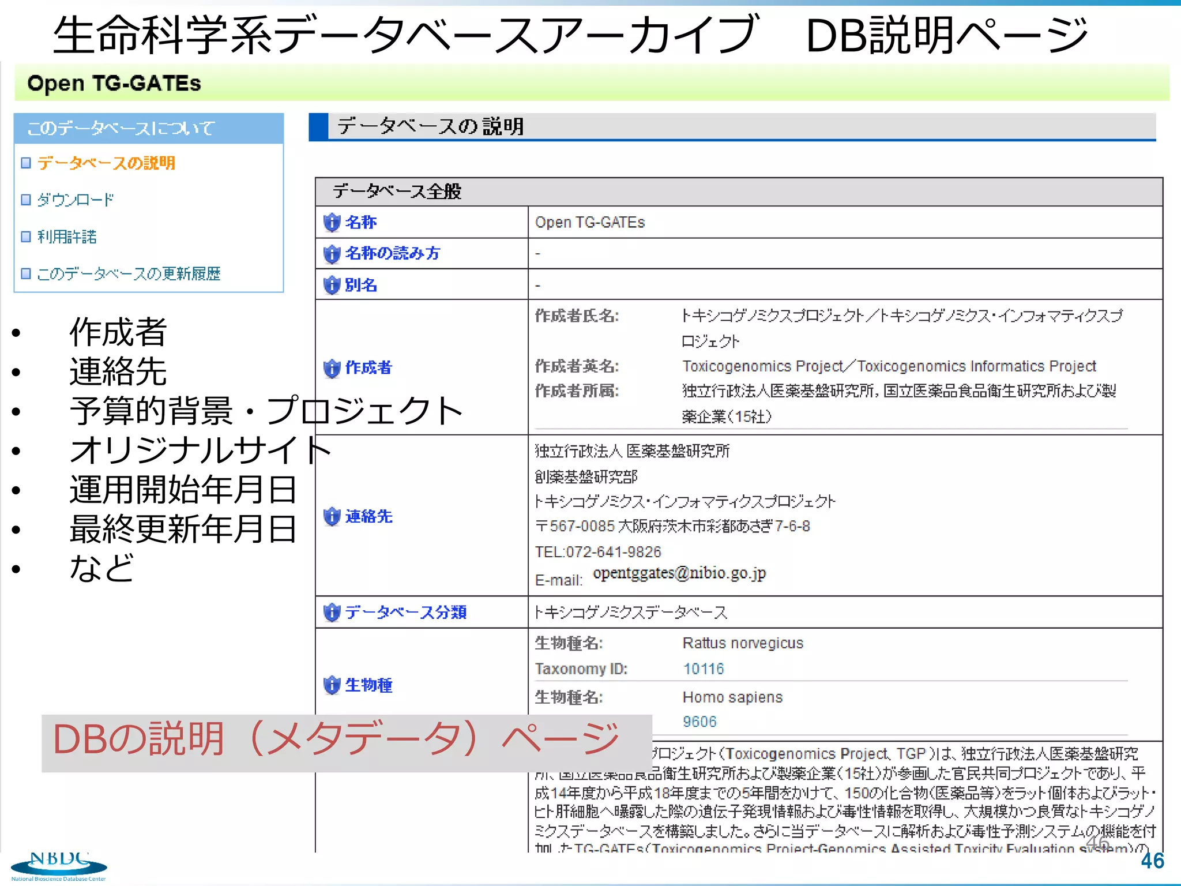This screenshot has height=886, width=1181.
Task: Click the info icon beside 別名
Action: 332,285
